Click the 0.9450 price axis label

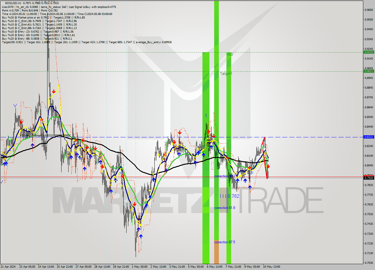369,29
